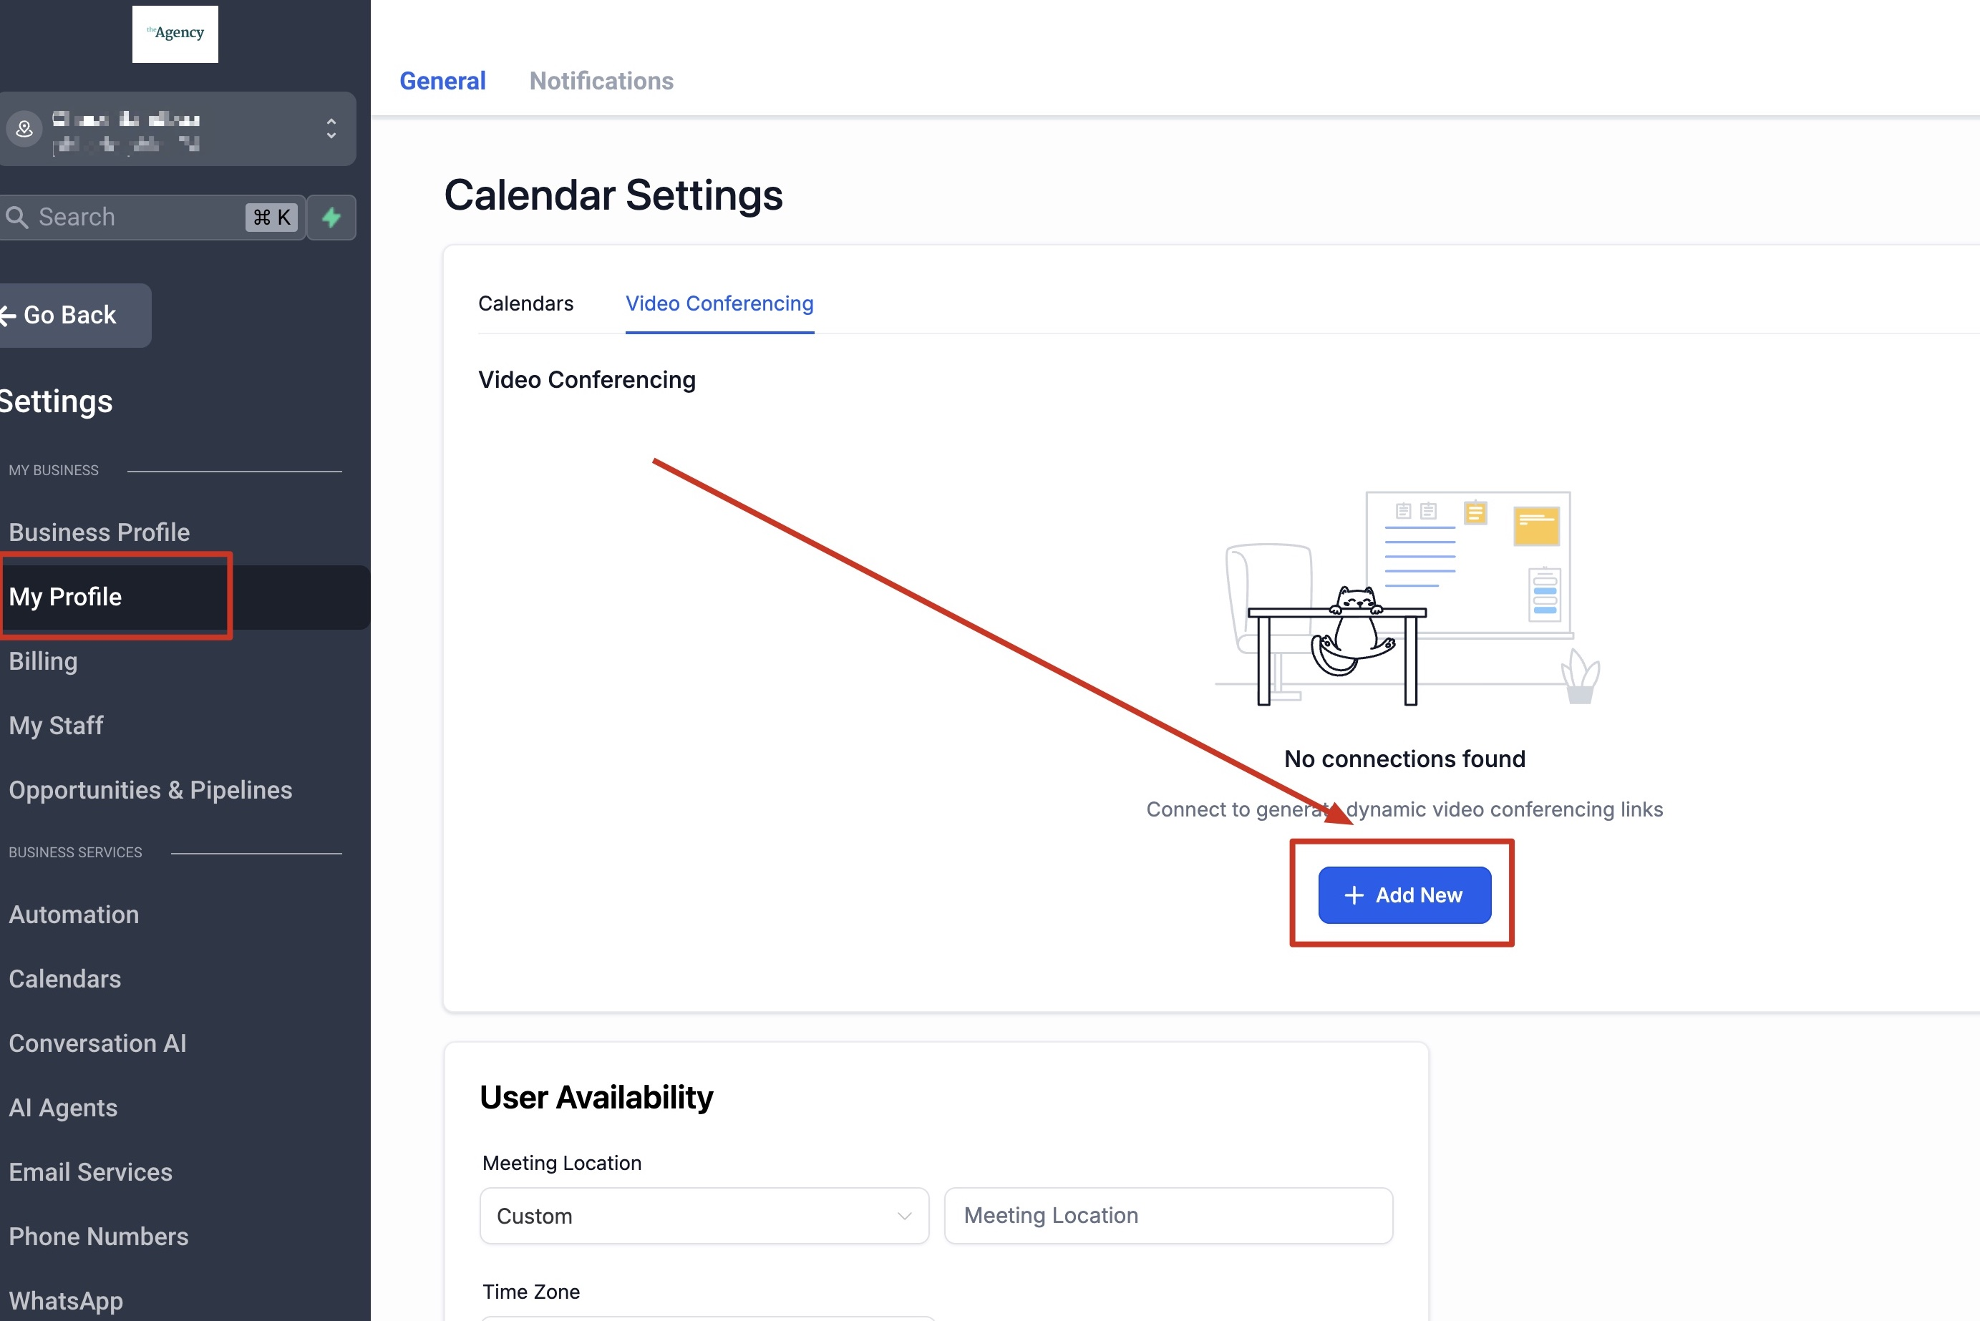This screenshot has height=1321, width=1980.
Task: Click the sidebar Search field
Action: pyautogui.click(x=135, y=218)
